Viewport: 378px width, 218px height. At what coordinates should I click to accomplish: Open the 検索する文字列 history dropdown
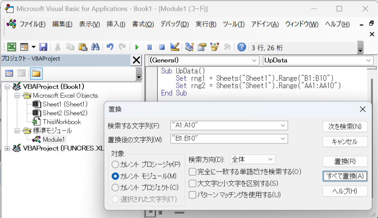283,125
